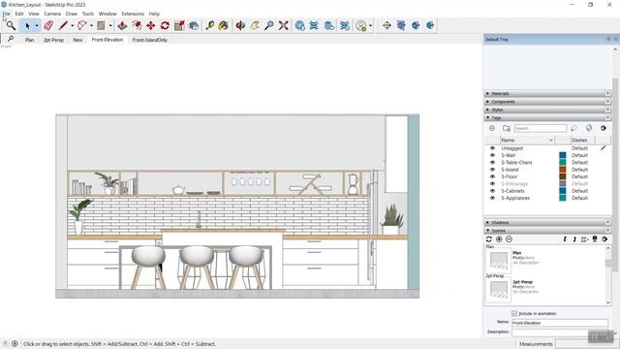
Task: Click Update Scene refresh icon
Action: click(x=488, y=239)
